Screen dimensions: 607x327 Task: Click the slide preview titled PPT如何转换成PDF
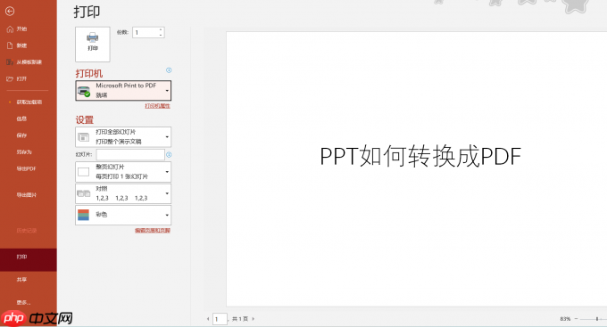417,169
